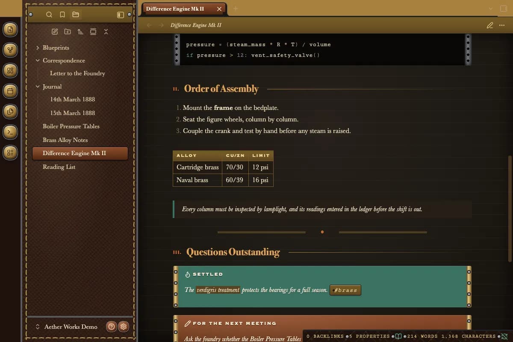Viewport: 513px width, 342px height.
Task: Create a new folder icon
Action: coord(68,32)
